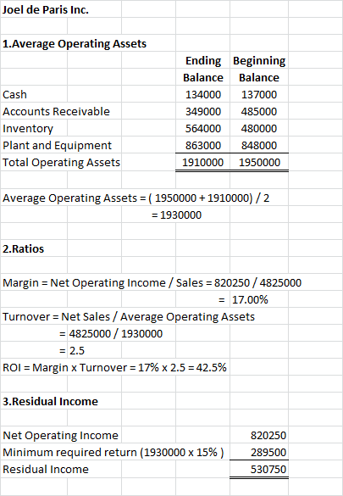The width and height of the screenshot is (343, 496).
Task: Click the 'Cash' row label
Action: (x=14, y=95)
